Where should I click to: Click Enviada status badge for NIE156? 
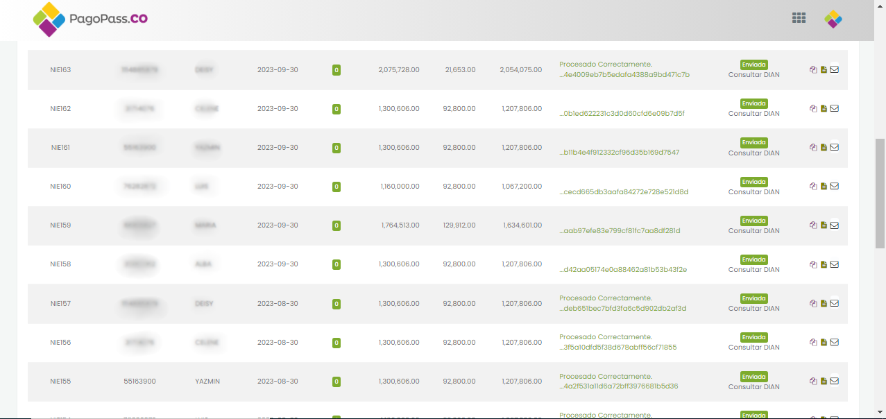click(753, 337)
